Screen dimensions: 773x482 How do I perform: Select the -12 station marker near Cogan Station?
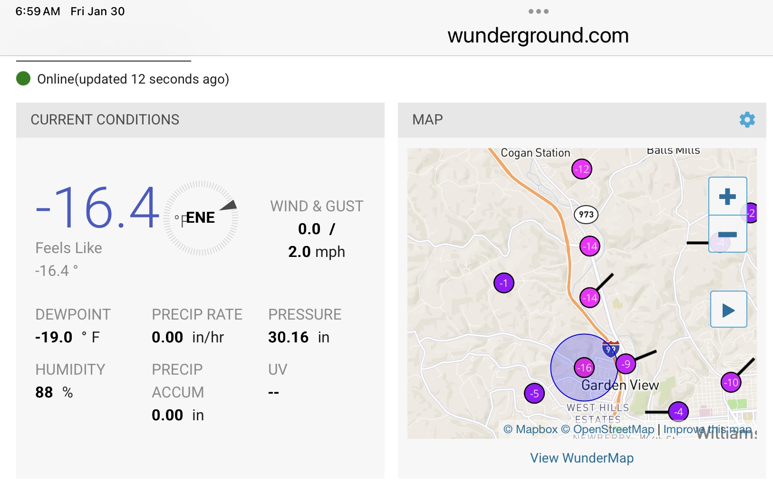pos(581,169)
